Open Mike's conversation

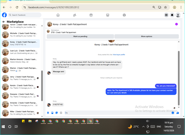click(20, 113)
